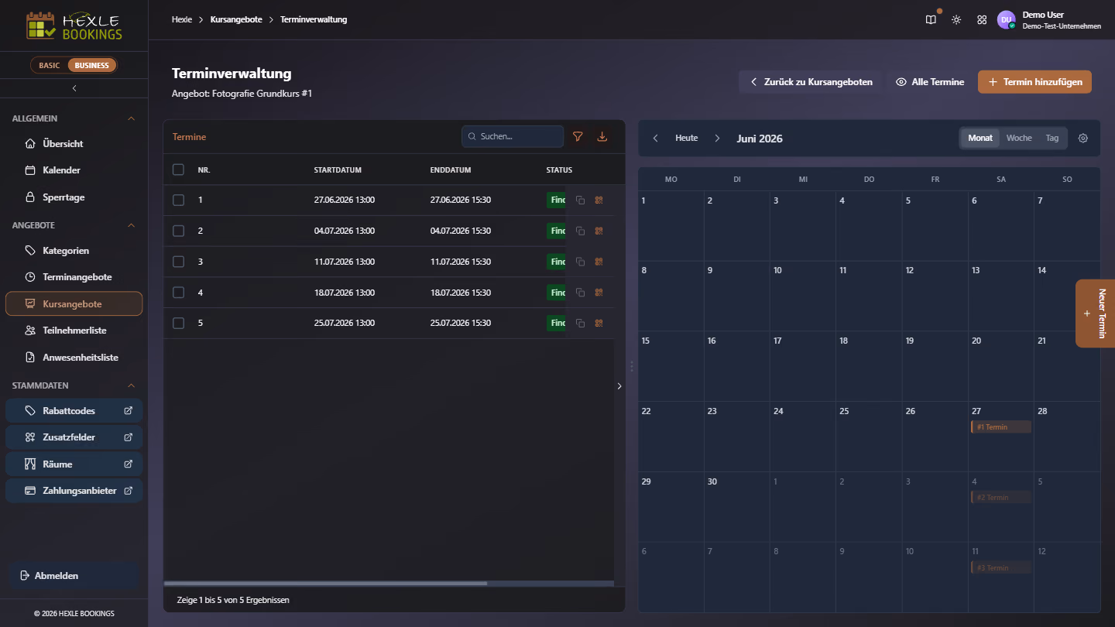Open the documentation book icon in header
The width and height of the screenshot is (1115, 627).
coord(931,19)
